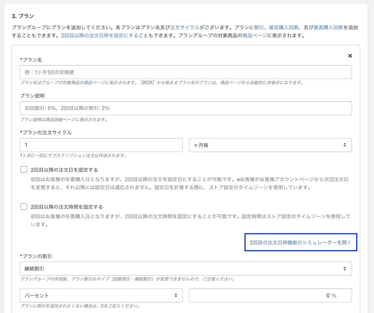This screenshot has width=374, height=313.
Task: Focus the プラン名 input field
Action: tap(186, 72)
